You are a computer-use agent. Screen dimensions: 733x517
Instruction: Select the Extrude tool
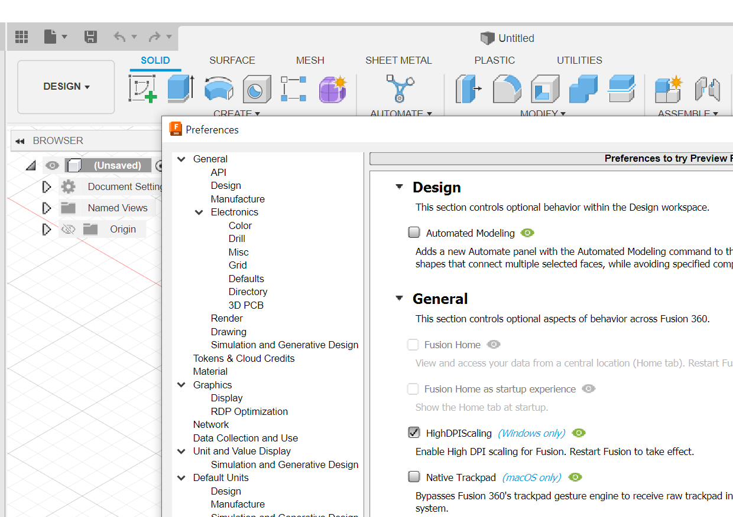pyautogui.click(x=180, y=89)
